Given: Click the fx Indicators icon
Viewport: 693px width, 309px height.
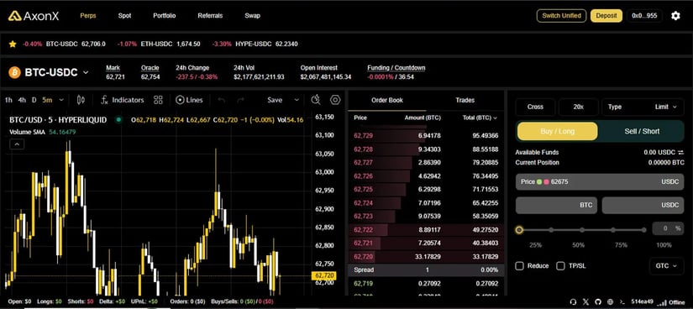Looking at the screenshot, I should point(104,100).
